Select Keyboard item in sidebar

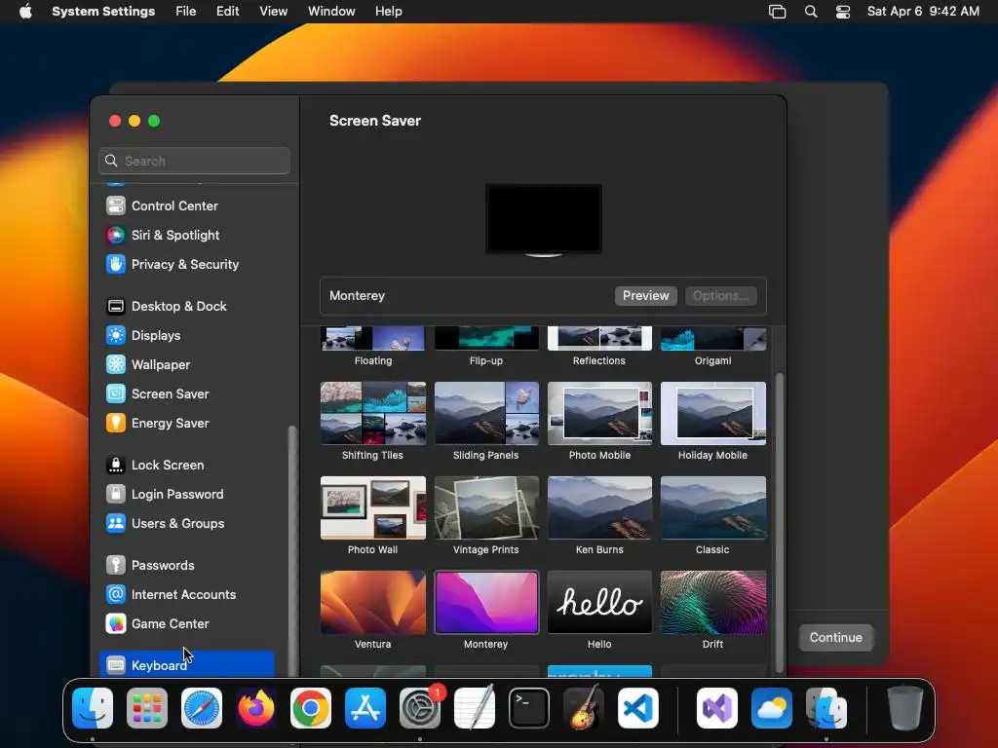[x=187, y=664]
